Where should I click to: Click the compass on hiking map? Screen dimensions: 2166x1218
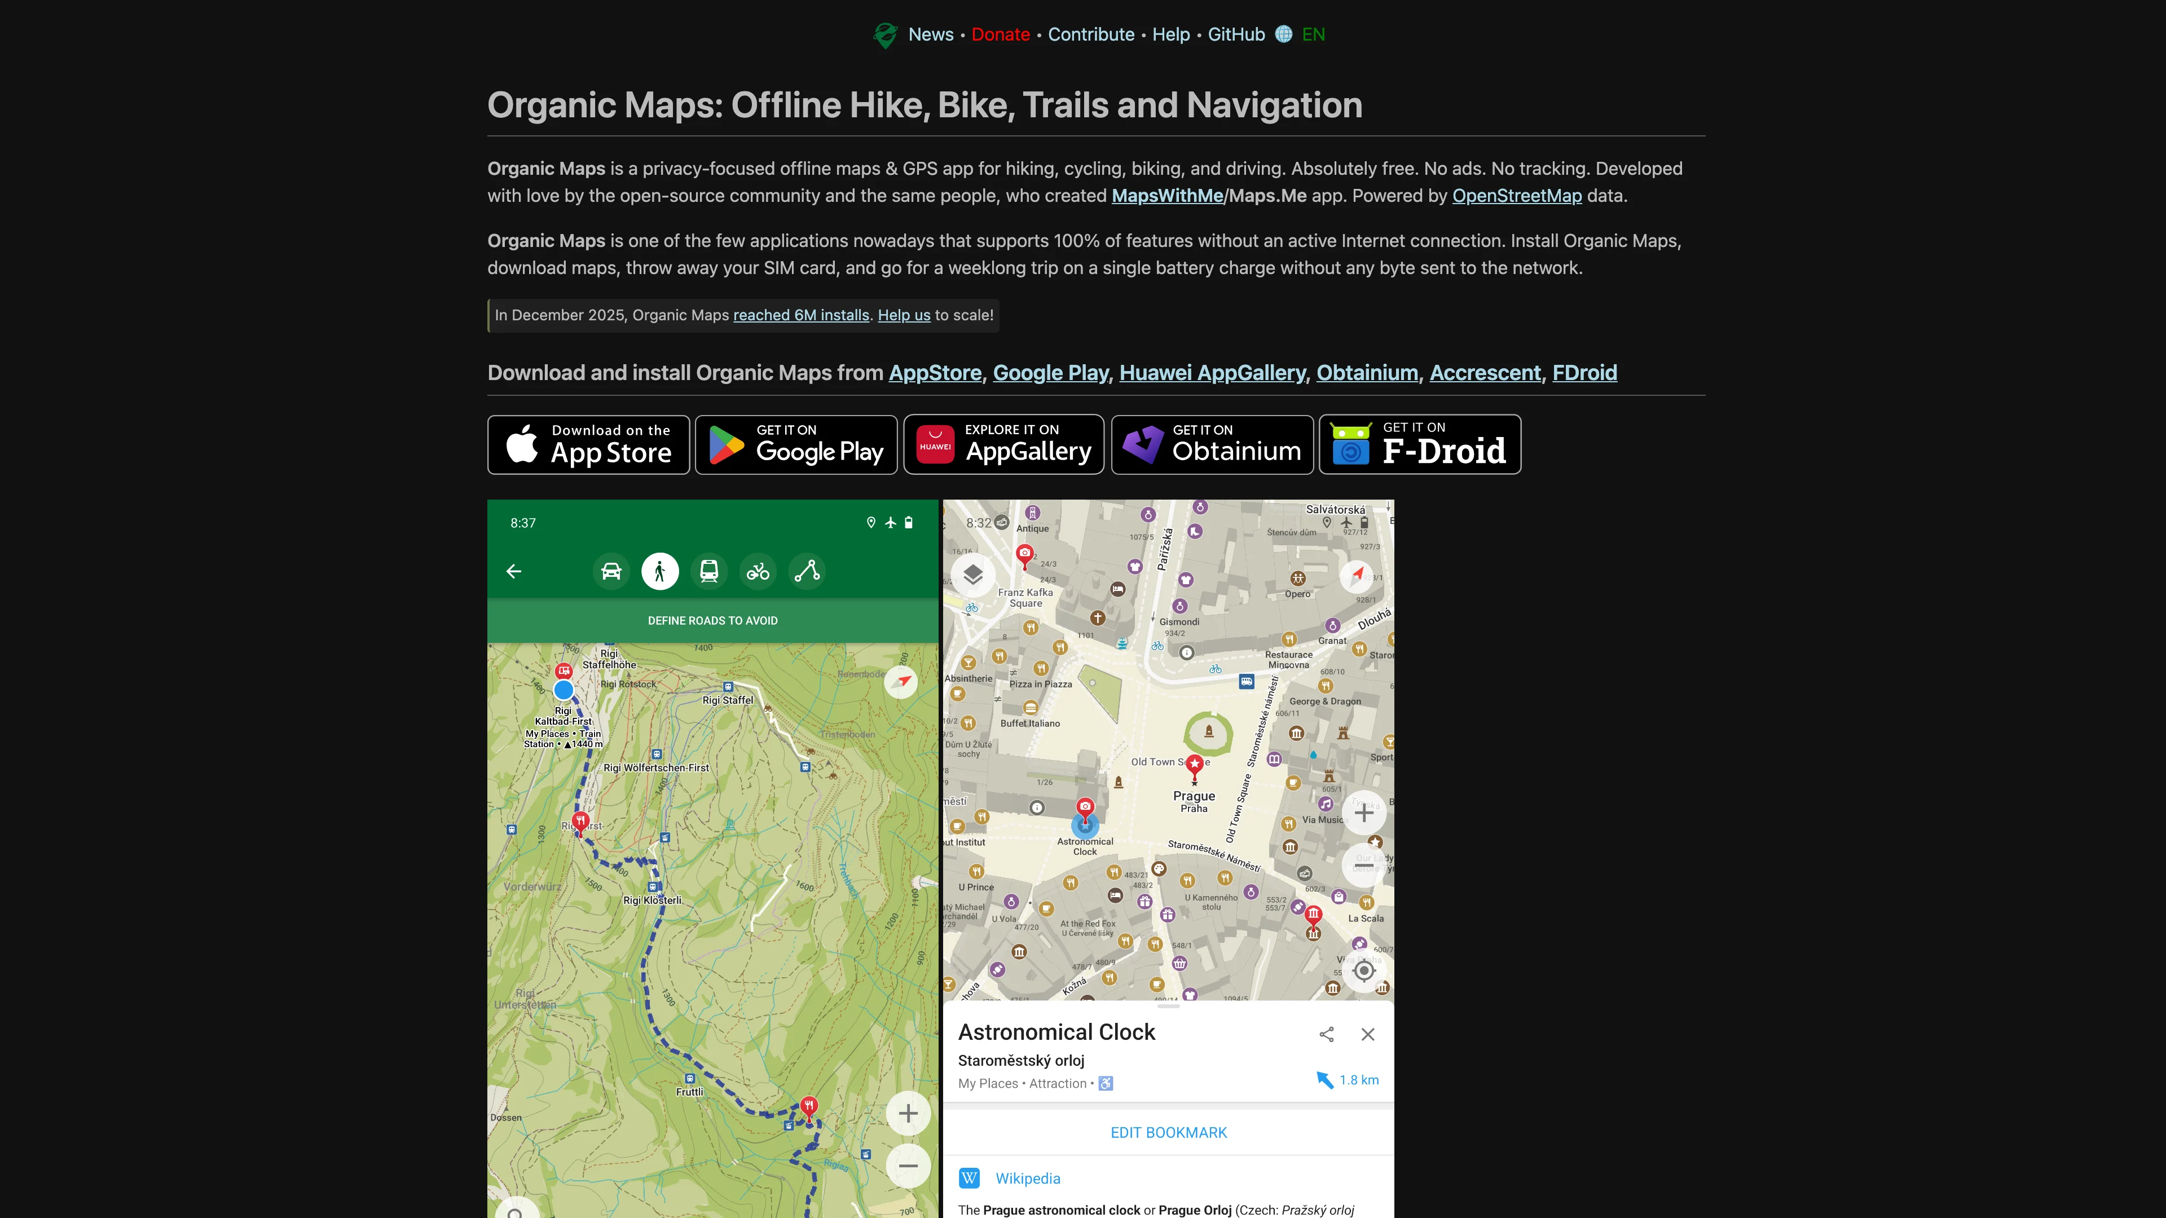click(901, 681)
